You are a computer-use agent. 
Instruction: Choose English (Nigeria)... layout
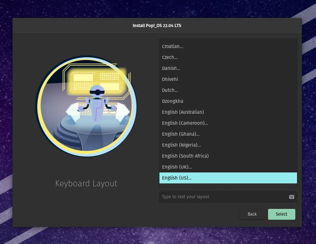181,145
